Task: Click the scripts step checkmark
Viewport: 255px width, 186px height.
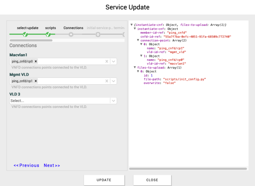Action: 48,34
